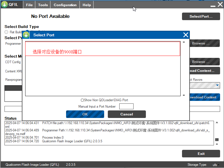Select the Flat Build radio button
This screenshot has width=224, height=168.
click(x=6, y=32)
